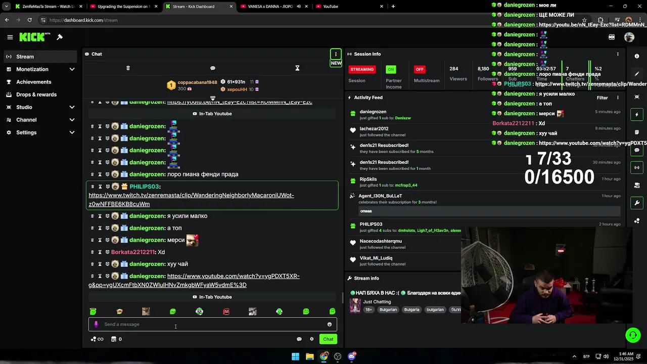The height and width of the screenshot is (364, 647).
Task: Delete the 'хуу чай' chat message
Action: click(x=93, y=264)
